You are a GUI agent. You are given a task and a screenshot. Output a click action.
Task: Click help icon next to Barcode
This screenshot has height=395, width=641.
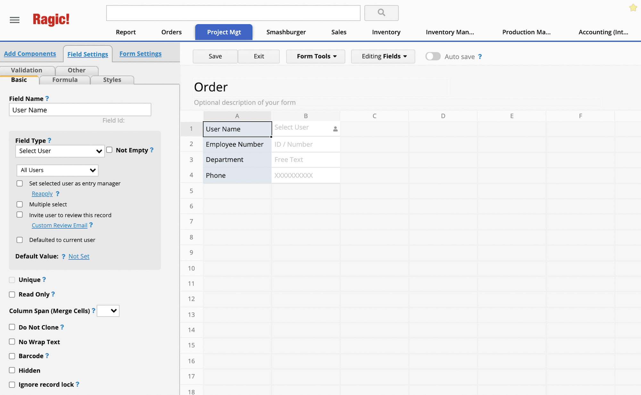[x=47, y=356]
